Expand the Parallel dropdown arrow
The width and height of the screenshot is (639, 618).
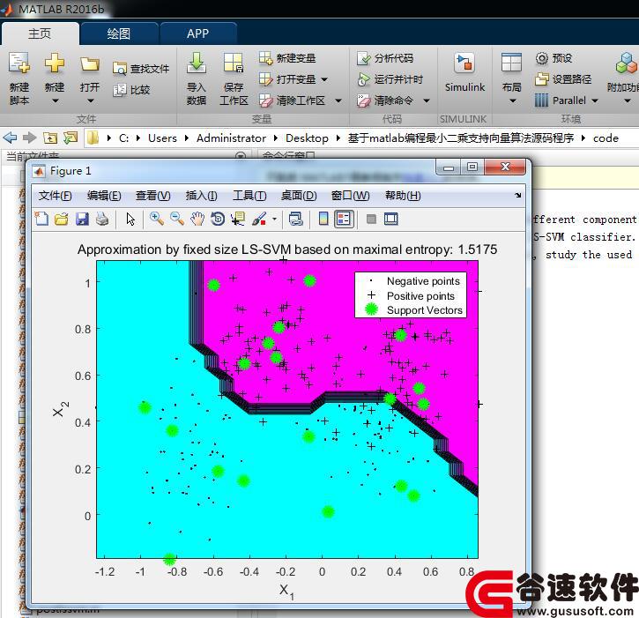point(595,101)
